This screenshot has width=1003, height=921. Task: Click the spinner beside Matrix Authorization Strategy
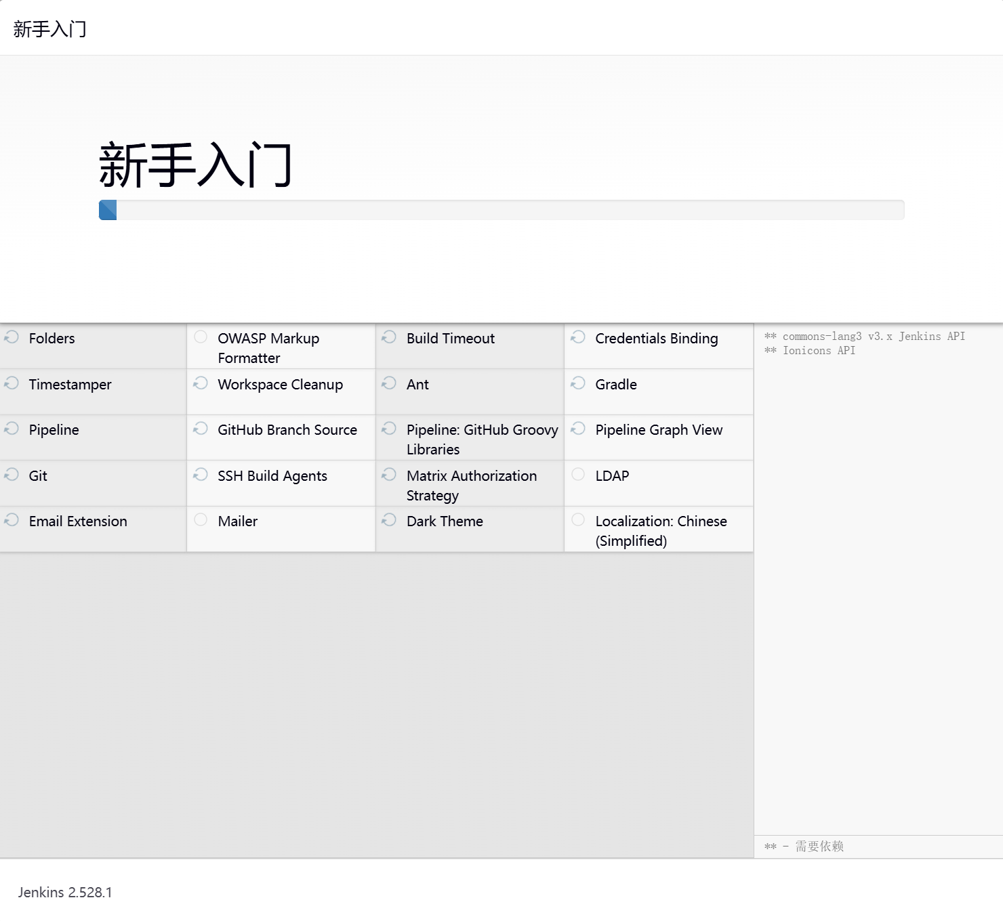coord(389,474)
